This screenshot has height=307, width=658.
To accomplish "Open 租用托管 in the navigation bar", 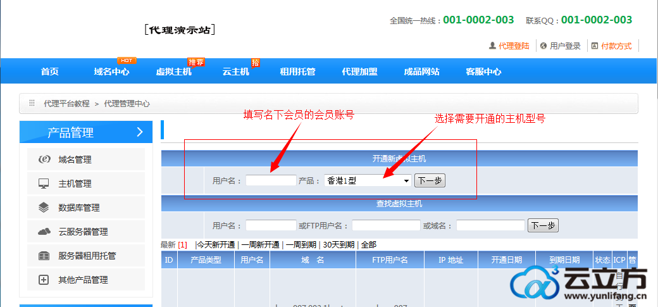I will pyautogui.click(x=297, y=72).
